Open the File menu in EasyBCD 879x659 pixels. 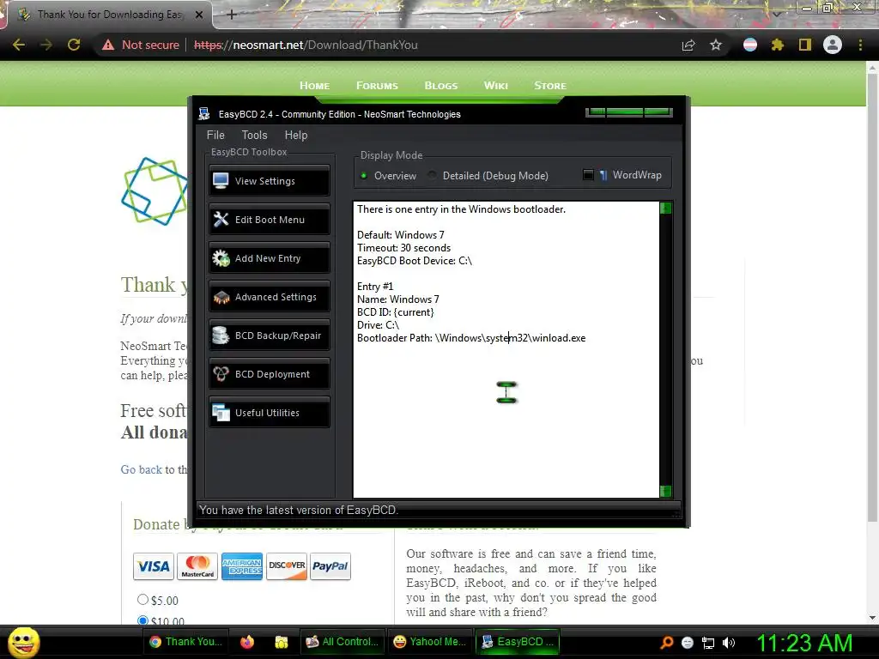coord(215,135)
